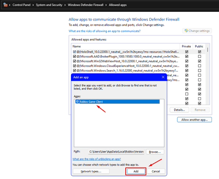Open Windows Defender Firewall breadcrumb
This screenshot has height=179, width=219.
tap(85, 5)
